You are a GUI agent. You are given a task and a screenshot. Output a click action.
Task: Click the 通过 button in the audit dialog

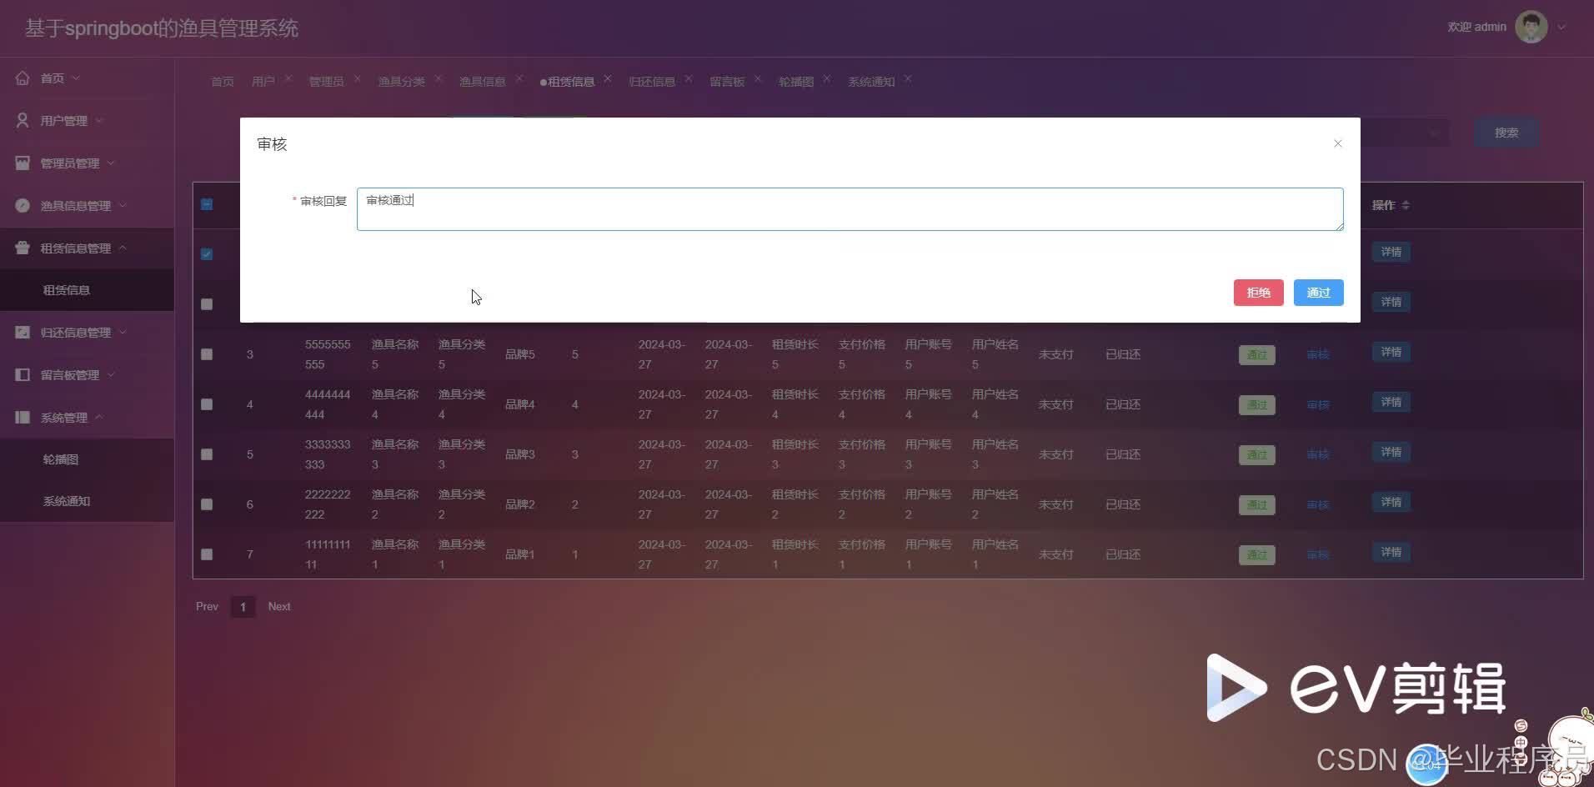pos(1318,293)
